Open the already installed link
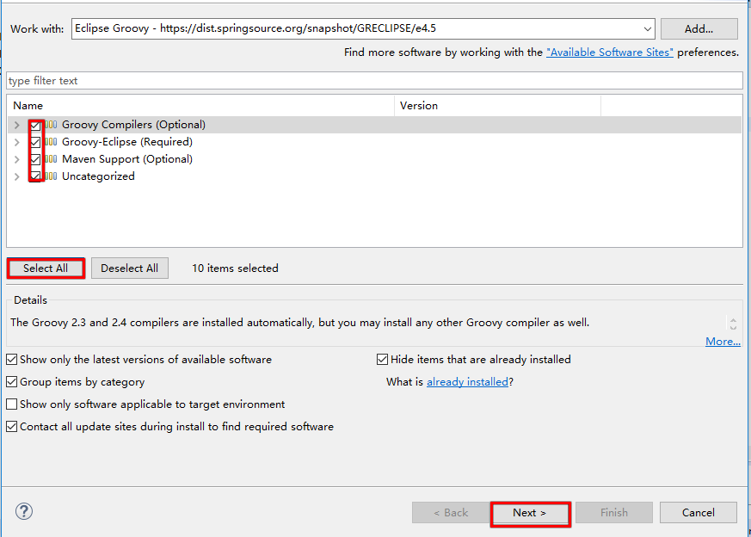751x537 pixels. [467, 382]
